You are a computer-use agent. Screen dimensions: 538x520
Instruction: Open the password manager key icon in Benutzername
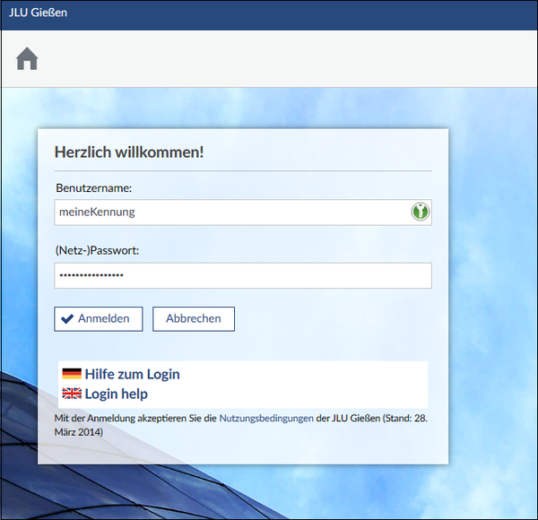(421, 212)
